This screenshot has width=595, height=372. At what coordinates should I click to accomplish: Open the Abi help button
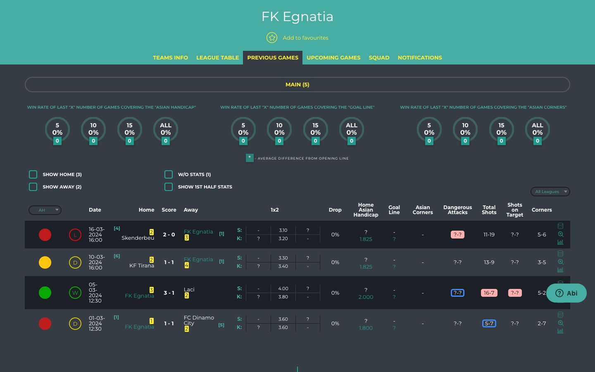coord(566,293)
